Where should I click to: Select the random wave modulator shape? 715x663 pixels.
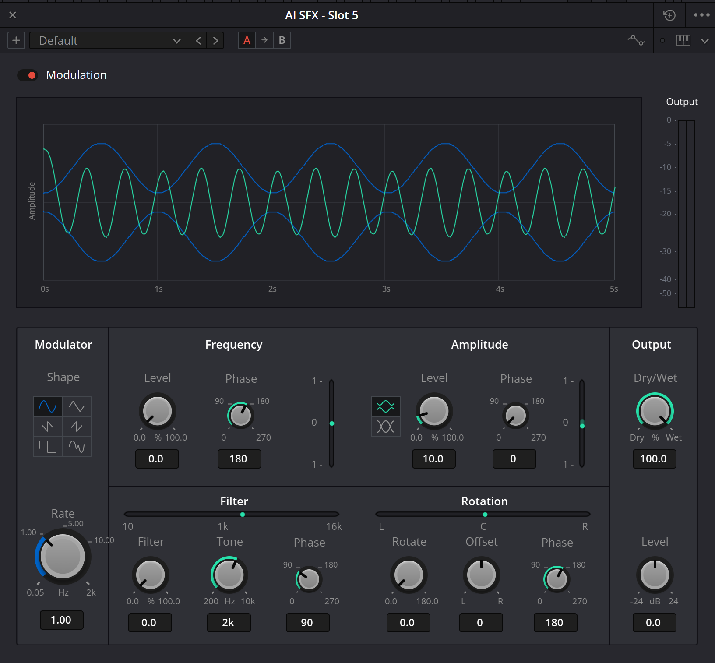[77, 446]
